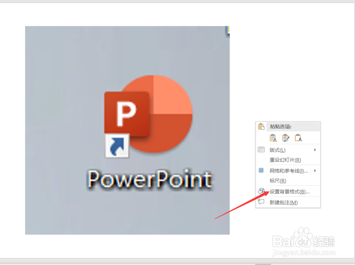Click the layout icon beside 版式(L)
Image resolution: width=355 pixels, height=265 pixels.
click(x=261, y=150)
